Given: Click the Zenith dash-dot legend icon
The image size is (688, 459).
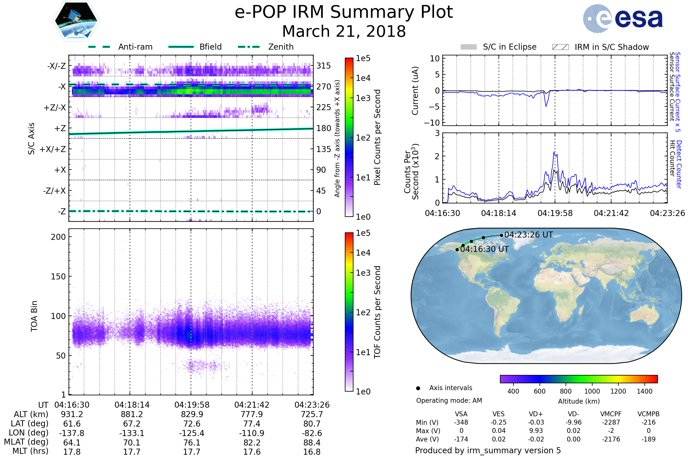Looking at the screenshot, I should click(249, 47).
